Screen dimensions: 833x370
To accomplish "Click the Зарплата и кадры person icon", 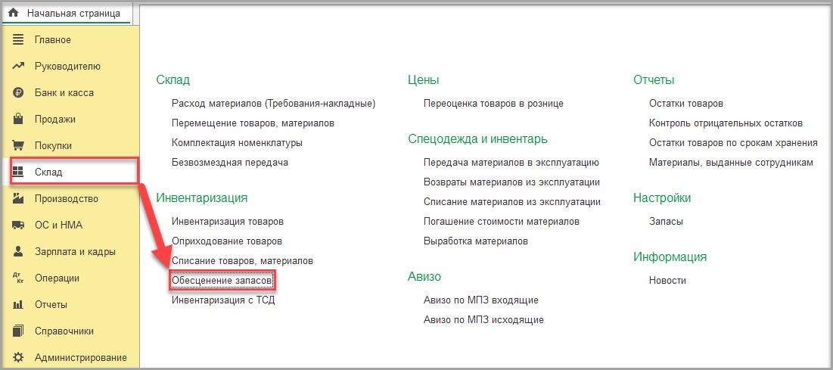I will pos(19,251).
